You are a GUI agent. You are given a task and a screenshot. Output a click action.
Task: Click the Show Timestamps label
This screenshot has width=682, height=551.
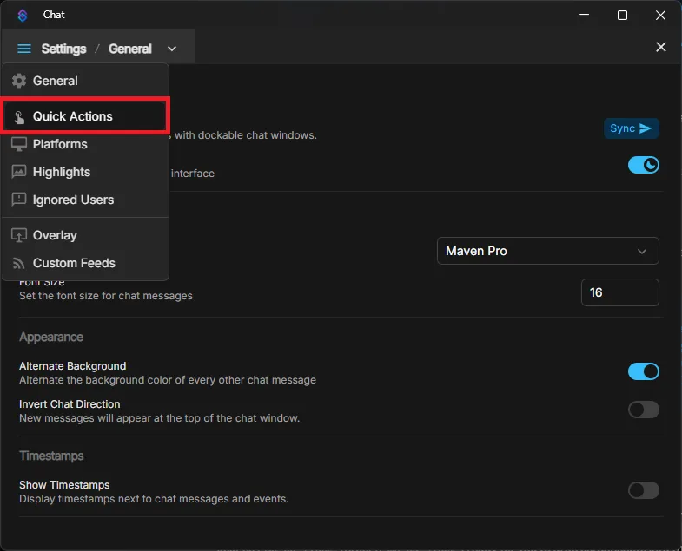[x=64, y=484]
